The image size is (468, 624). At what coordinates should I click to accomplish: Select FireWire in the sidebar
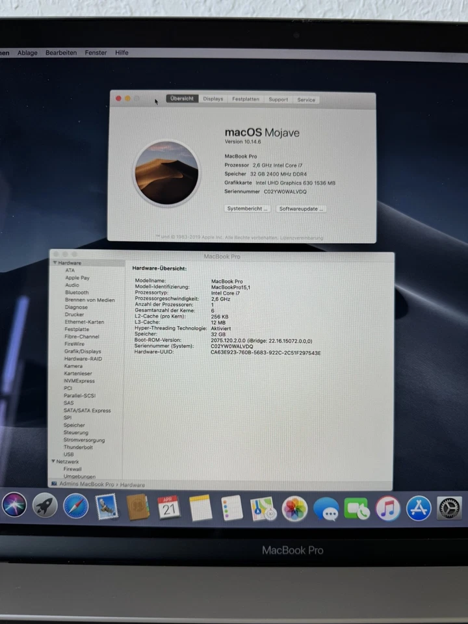click(x=74, y=344)
